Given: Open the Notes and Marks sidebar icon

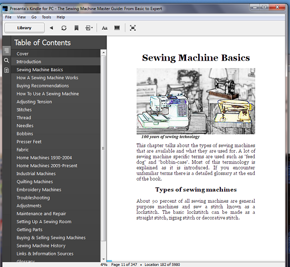Looking at the screenshot, I should coord(7,70).
